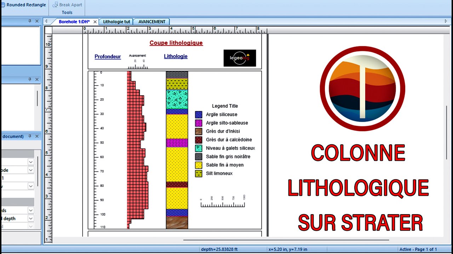Image resolution: width=453 pixels, height=254 pixels.
Task: Click the lithology column pattern log
Action: point(177,150)
